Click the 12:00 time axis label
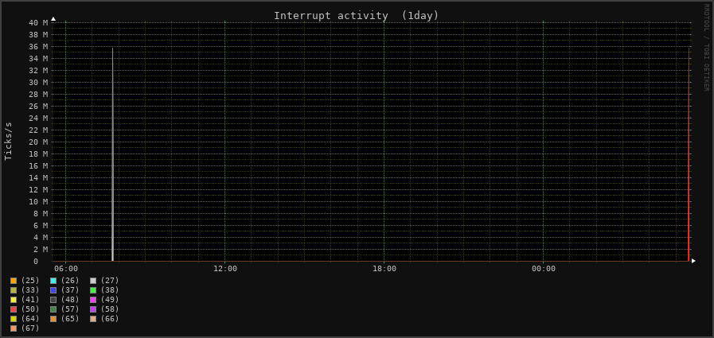714x338 pixels. (225, 269)
